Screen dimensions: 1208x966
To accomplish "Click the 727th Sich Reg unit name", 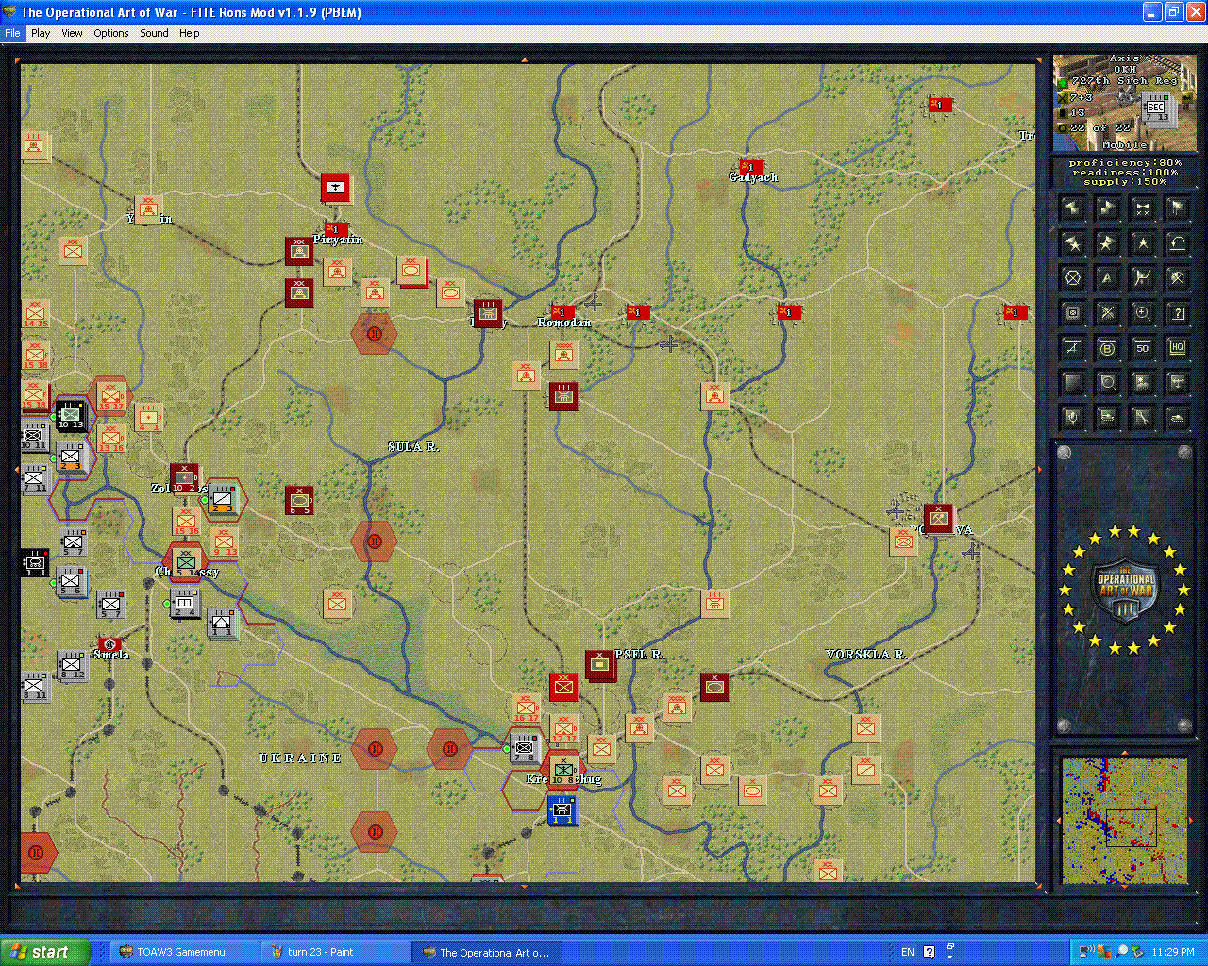I will pos(1124,81).
